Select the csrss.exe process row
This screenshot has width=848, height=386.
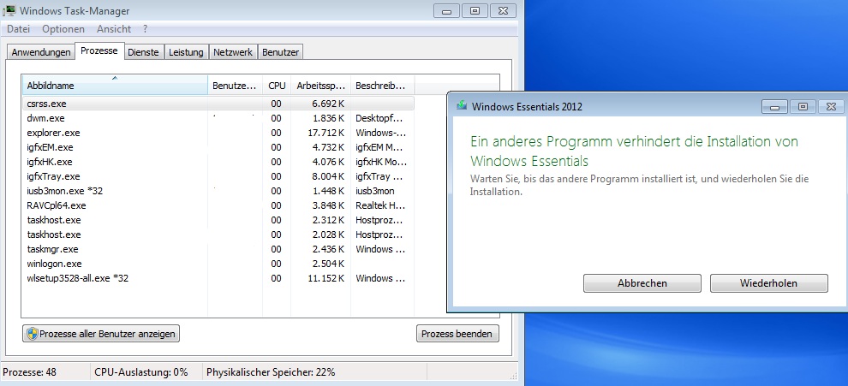pos(218,104)
